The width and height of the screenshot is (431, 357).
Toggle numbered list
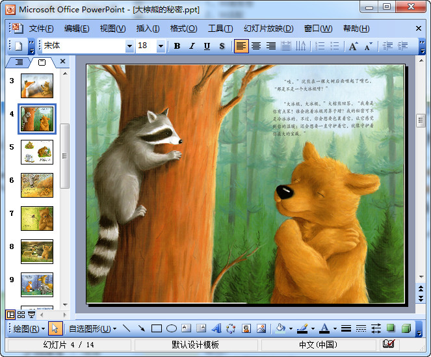(x=320, y=46)
